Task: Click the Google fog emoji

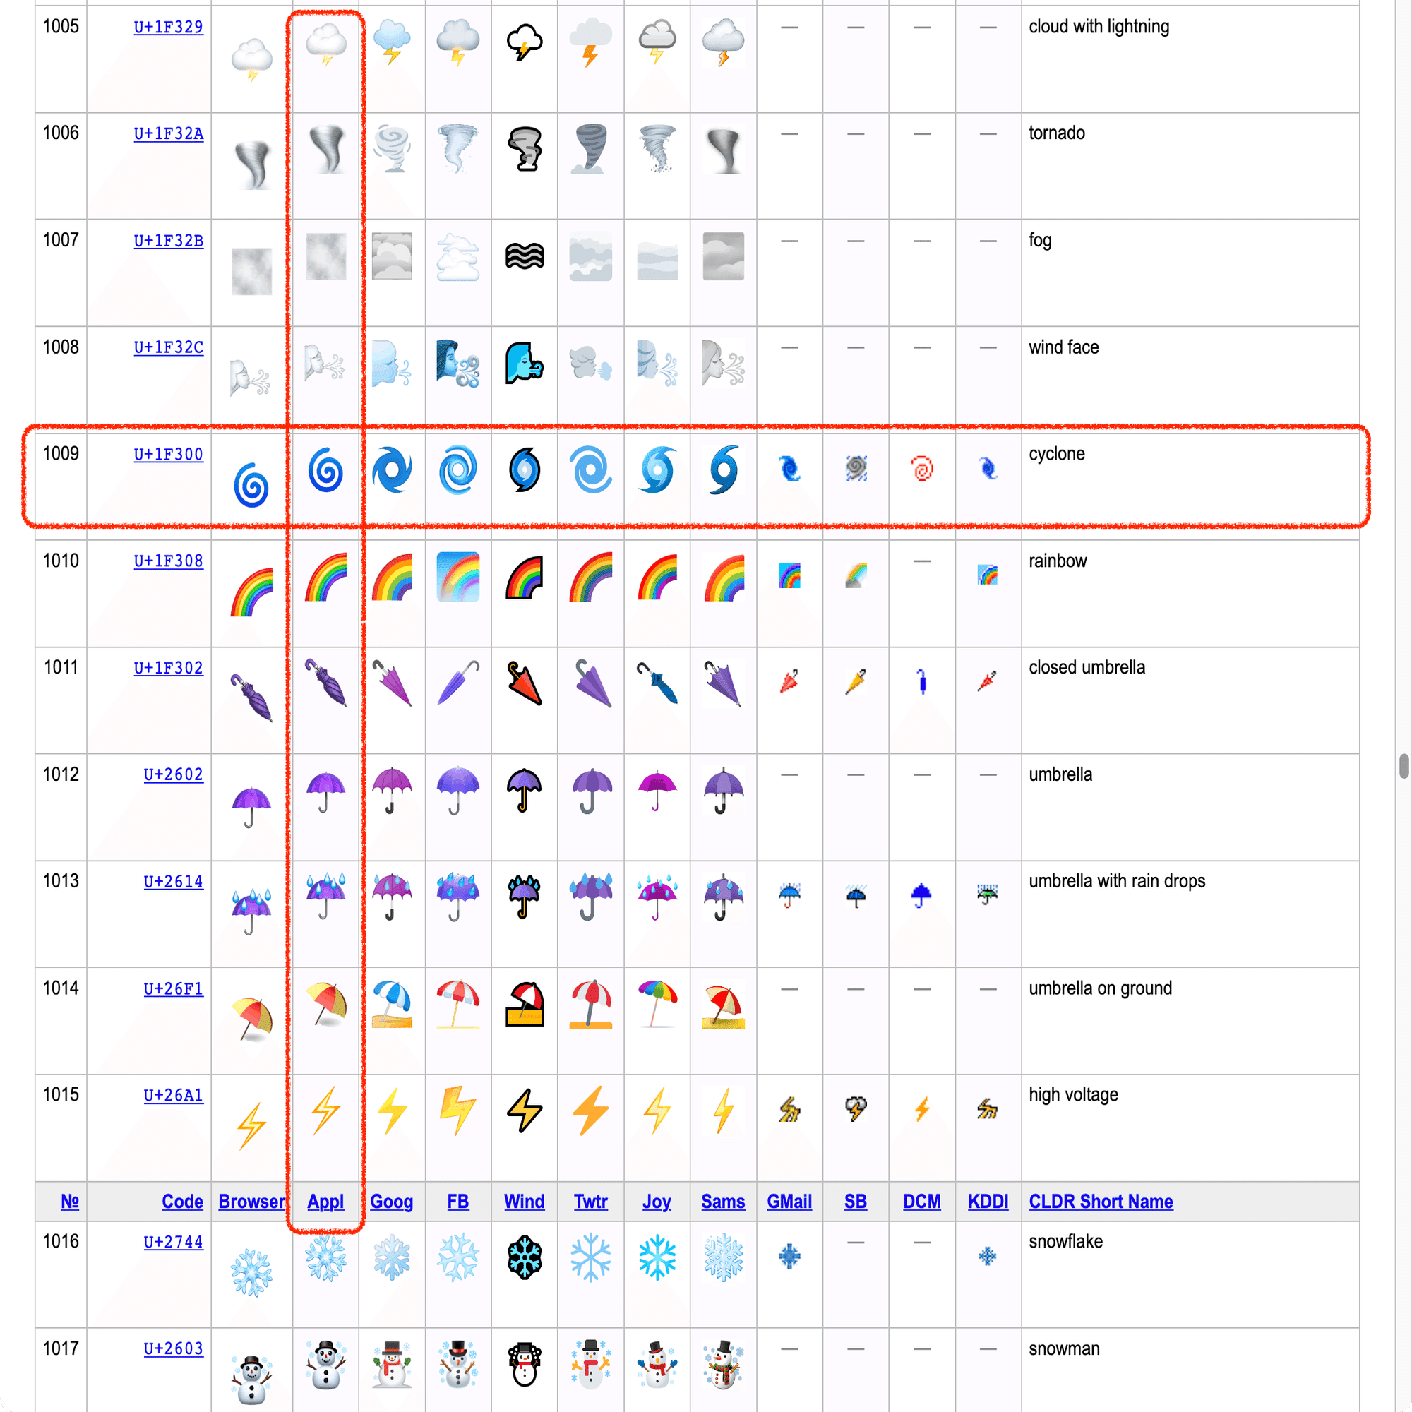Action: click(392, 256)
